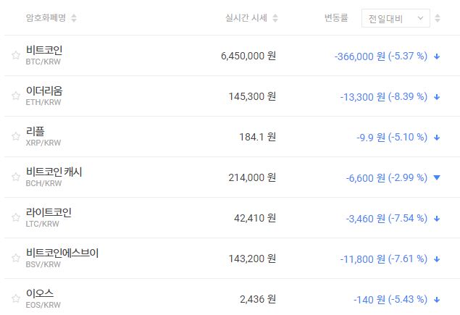460x315 pixels.
Task: Add Litecoin to favorites via star
Action: tap(16, 218)
